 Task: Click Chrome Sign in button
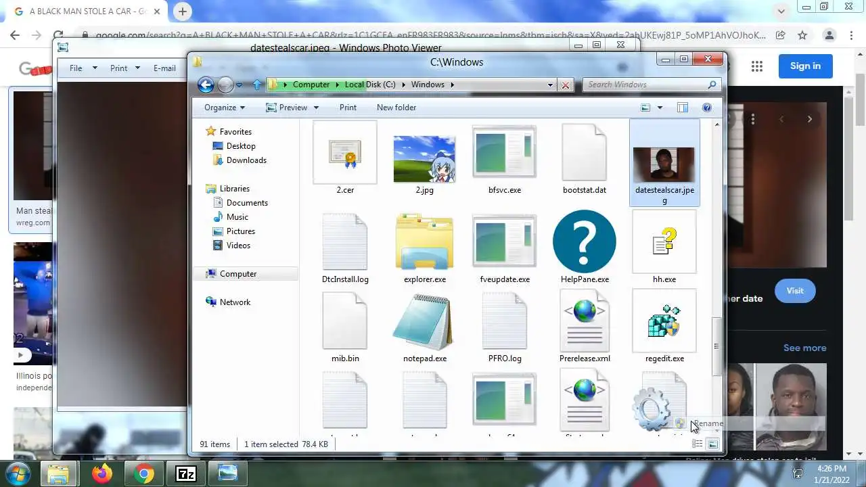(805, 66)
